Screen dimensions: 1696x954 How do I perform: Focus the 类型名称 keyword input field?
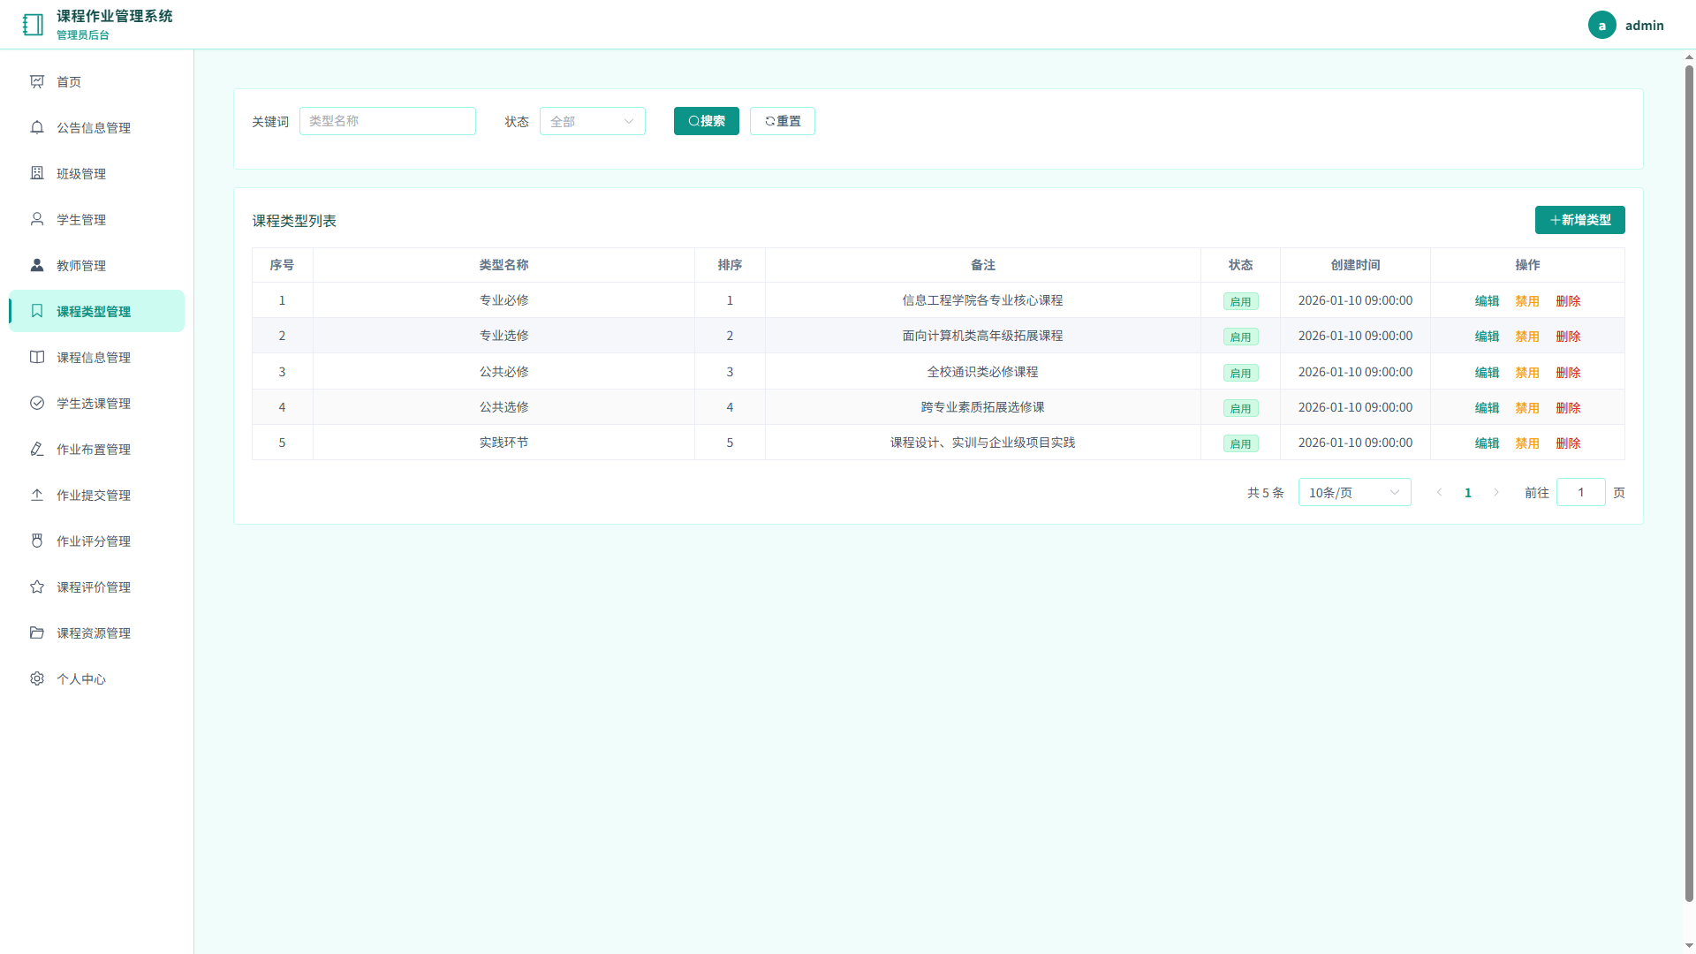pyautogui.click(x=388, y=121)
